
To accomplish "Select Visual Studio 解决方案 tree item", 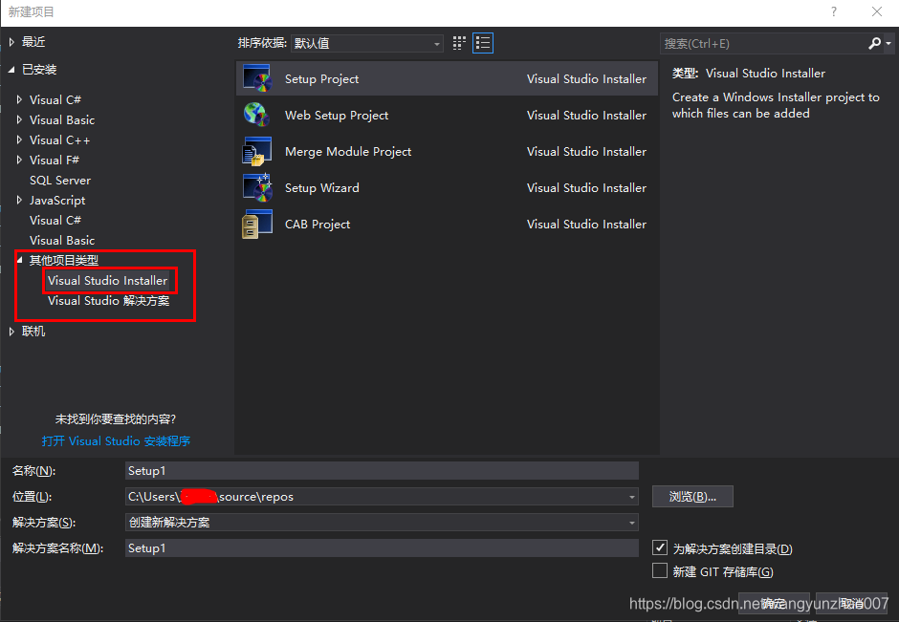I will coord(108,301).
